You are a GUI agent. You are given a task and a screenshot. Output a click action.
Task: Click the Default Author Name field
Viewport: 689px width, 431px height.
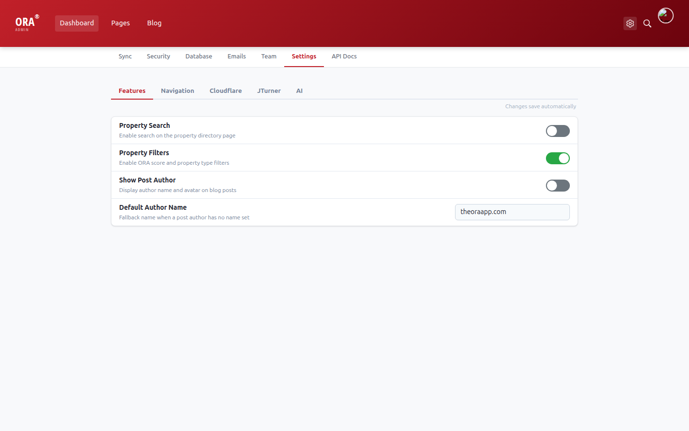click(x=512, y=212)
